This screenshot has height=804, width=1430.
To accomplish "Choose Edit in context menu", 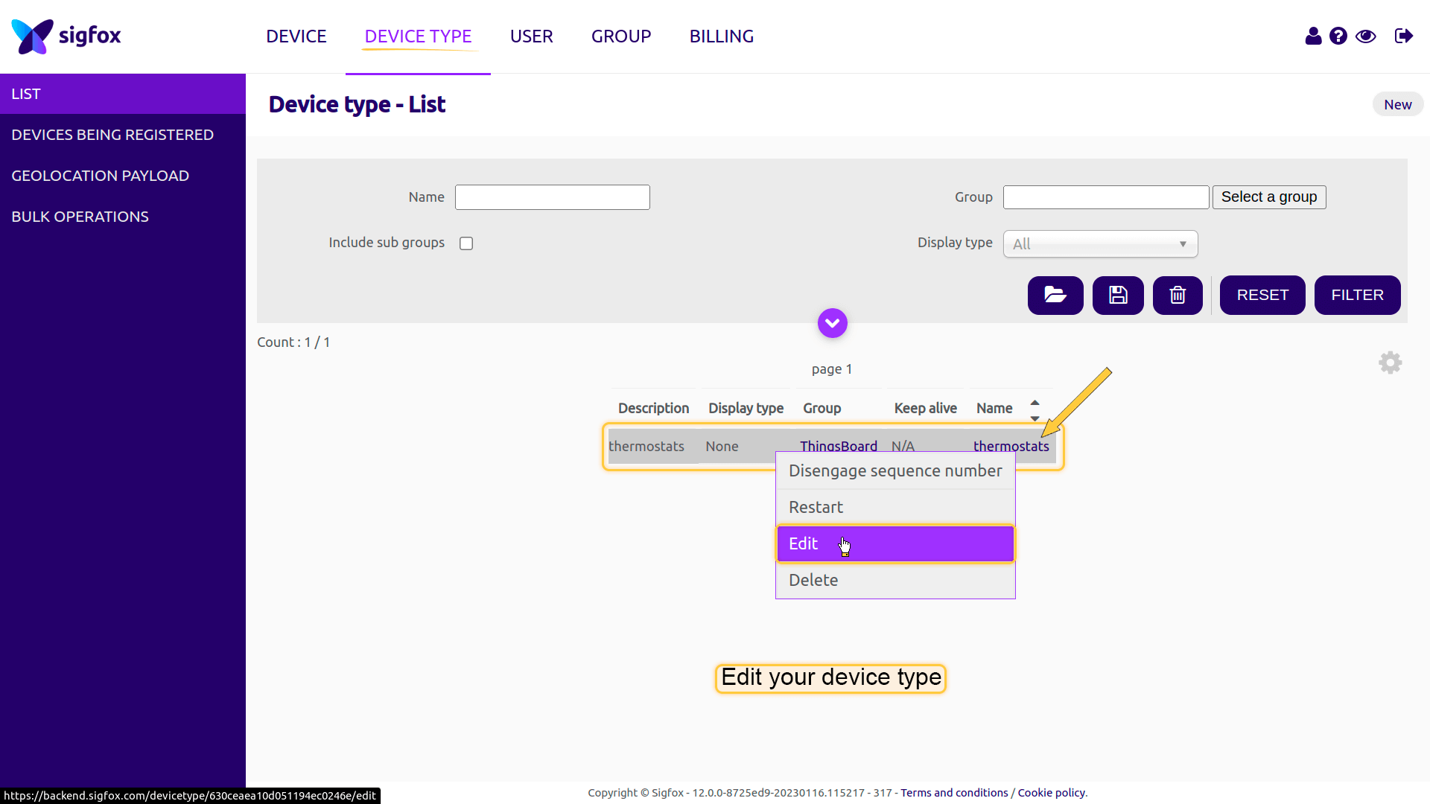I will click(894, 543).
